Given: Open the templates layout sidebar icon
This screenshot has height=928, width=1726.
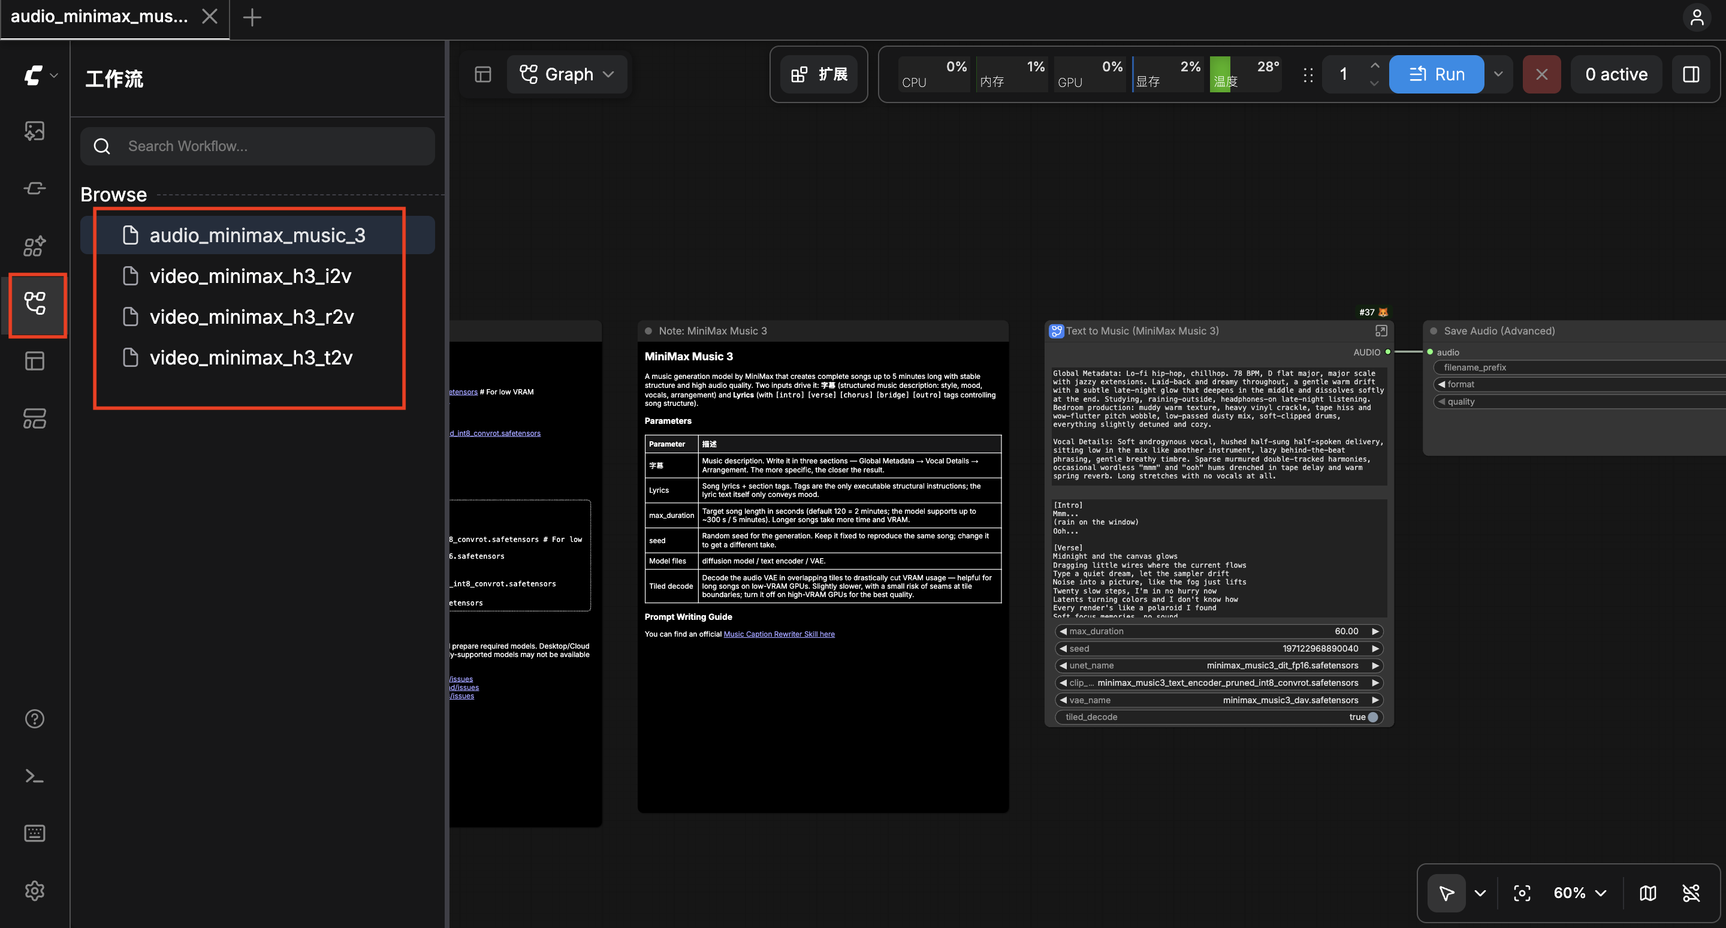Looking at the screenshot, I should click(35, 361).
